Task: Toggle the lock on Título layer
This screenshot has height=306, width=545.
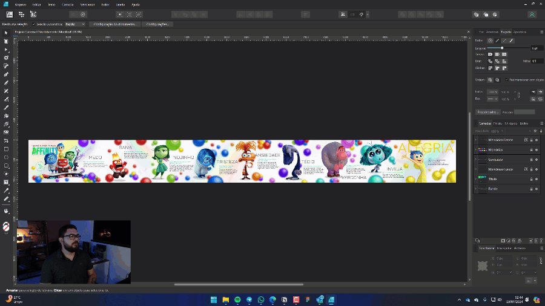Action: pos(531,180)
